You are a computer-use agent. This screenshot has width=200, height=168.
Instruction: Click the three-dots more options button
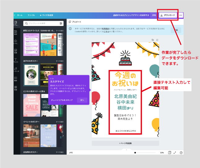(180, 15)
